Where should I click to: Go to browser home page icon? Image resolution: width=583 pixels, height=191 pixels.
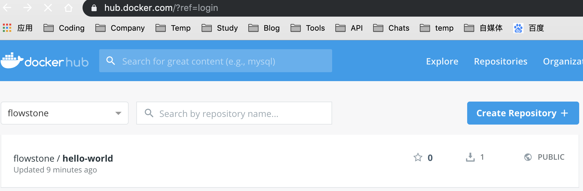68,8
